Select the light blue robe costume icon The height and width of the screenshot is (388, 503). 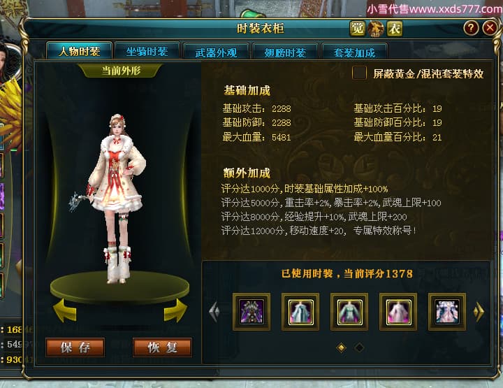click(300, 312)
